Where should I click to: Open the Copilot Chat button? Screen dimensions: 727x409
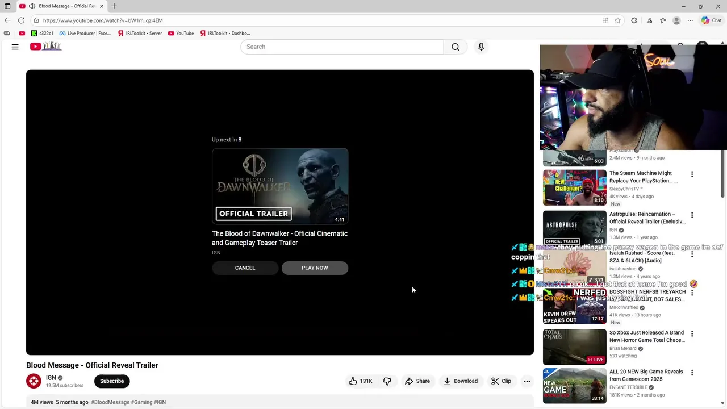pyautogui.click(x=711, y=20)
